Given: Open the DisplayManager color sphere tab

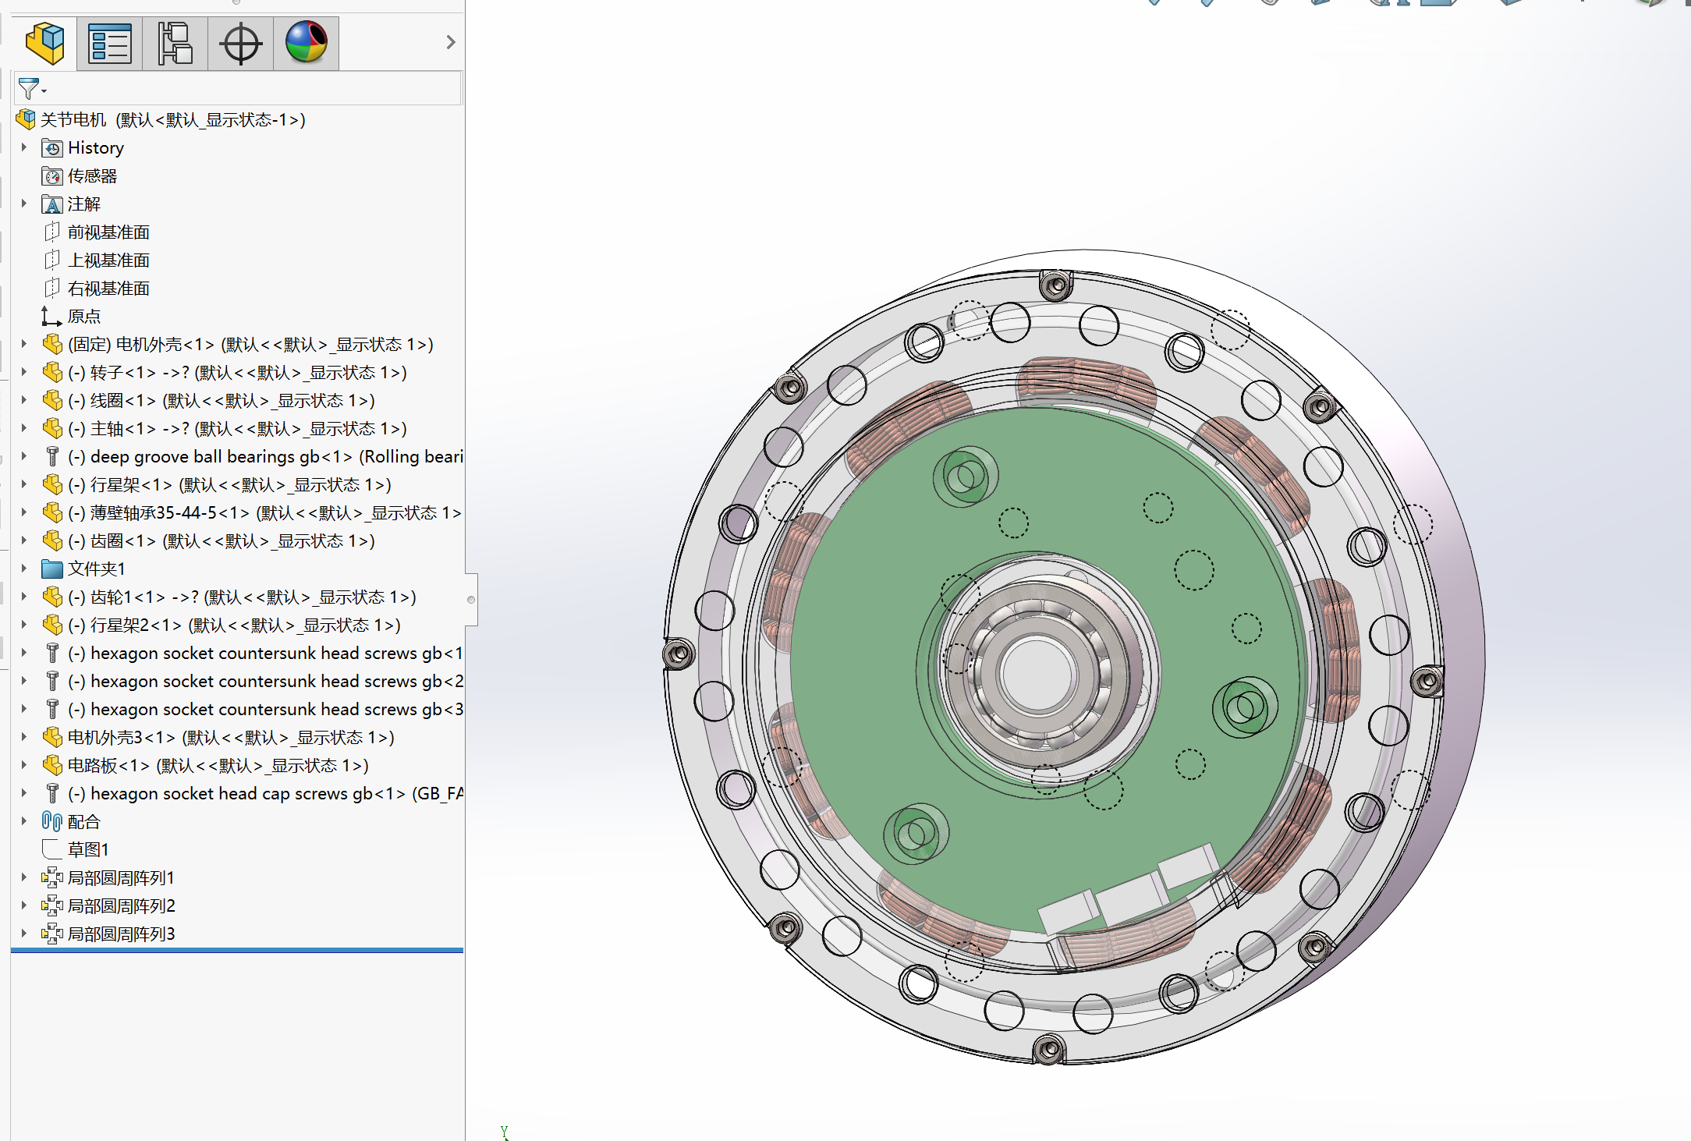Looking at the screenshot, I should point(307,43).
